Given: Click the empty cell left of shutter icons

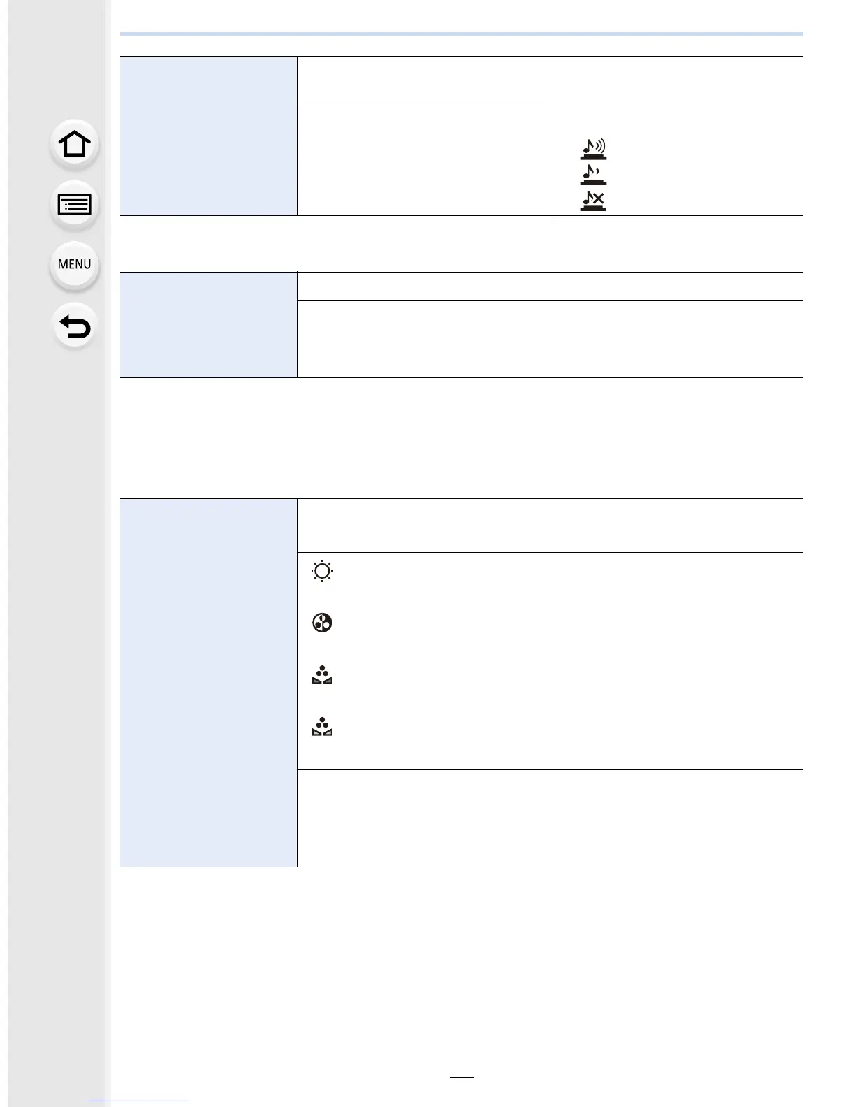Looking at the screenshot, I should pyautogui.click(x=423, y=161).
